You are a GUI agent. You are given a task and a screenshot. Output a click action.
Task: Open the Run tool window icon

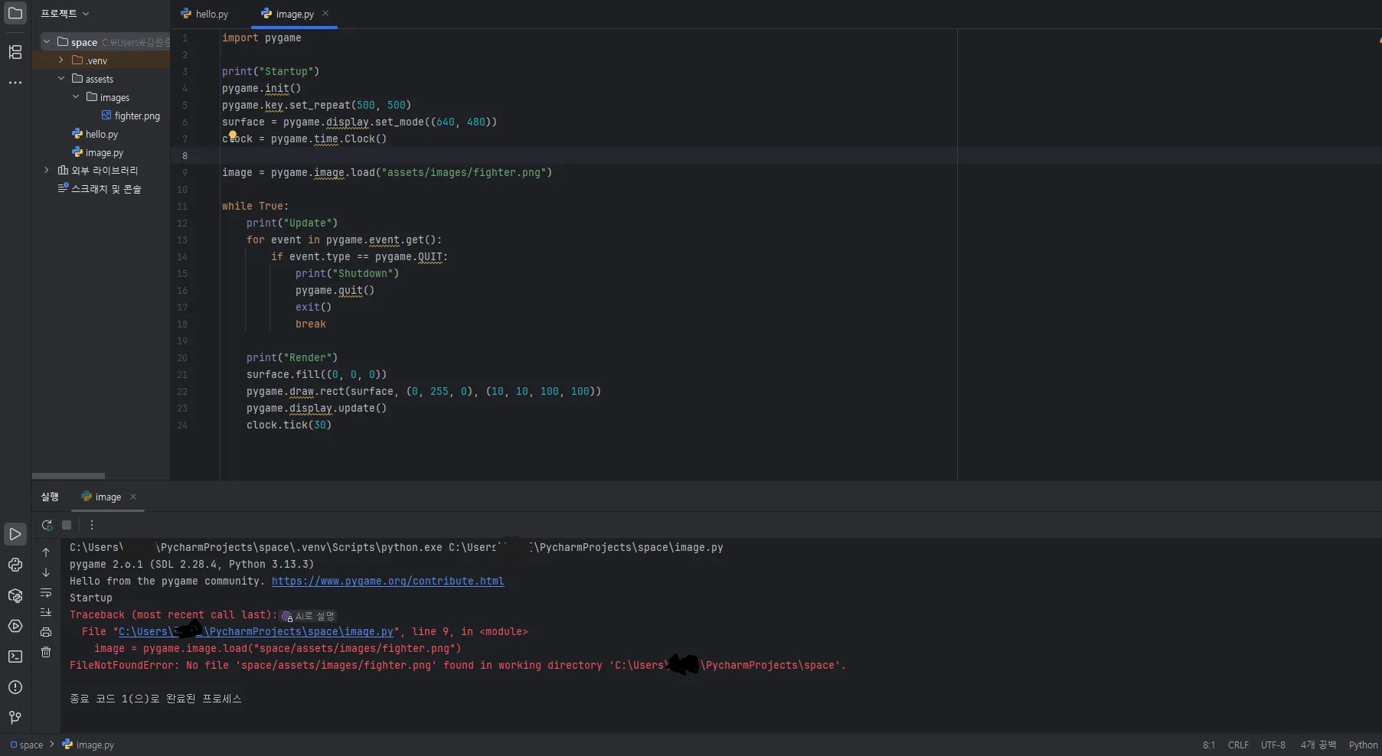click(x=15, y=534)
